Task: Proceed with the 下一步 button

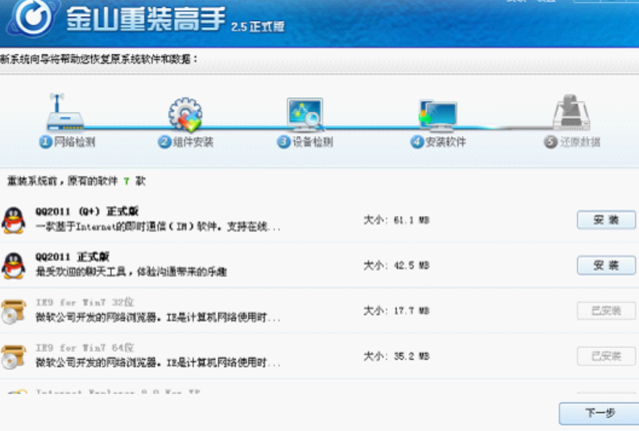Action: [x=600, y=413]
